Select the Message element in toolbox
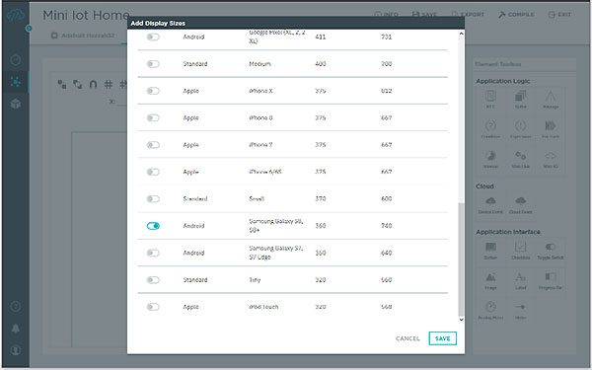The image size is (592, 370). [x=551, y=100]
